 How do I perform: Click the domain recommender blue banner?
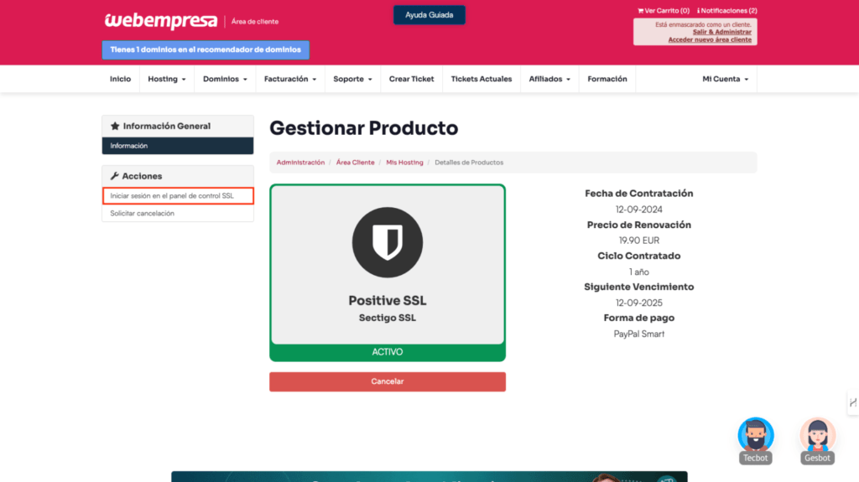[x=206, y=49]
